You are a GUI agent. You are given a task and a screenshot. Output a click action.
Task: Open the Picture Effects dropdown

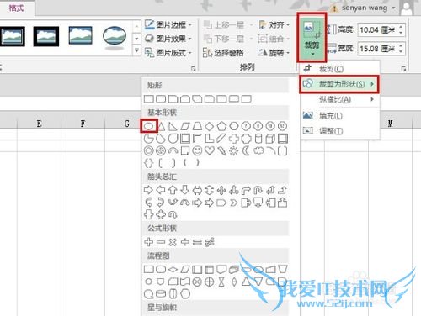(168, 39)
